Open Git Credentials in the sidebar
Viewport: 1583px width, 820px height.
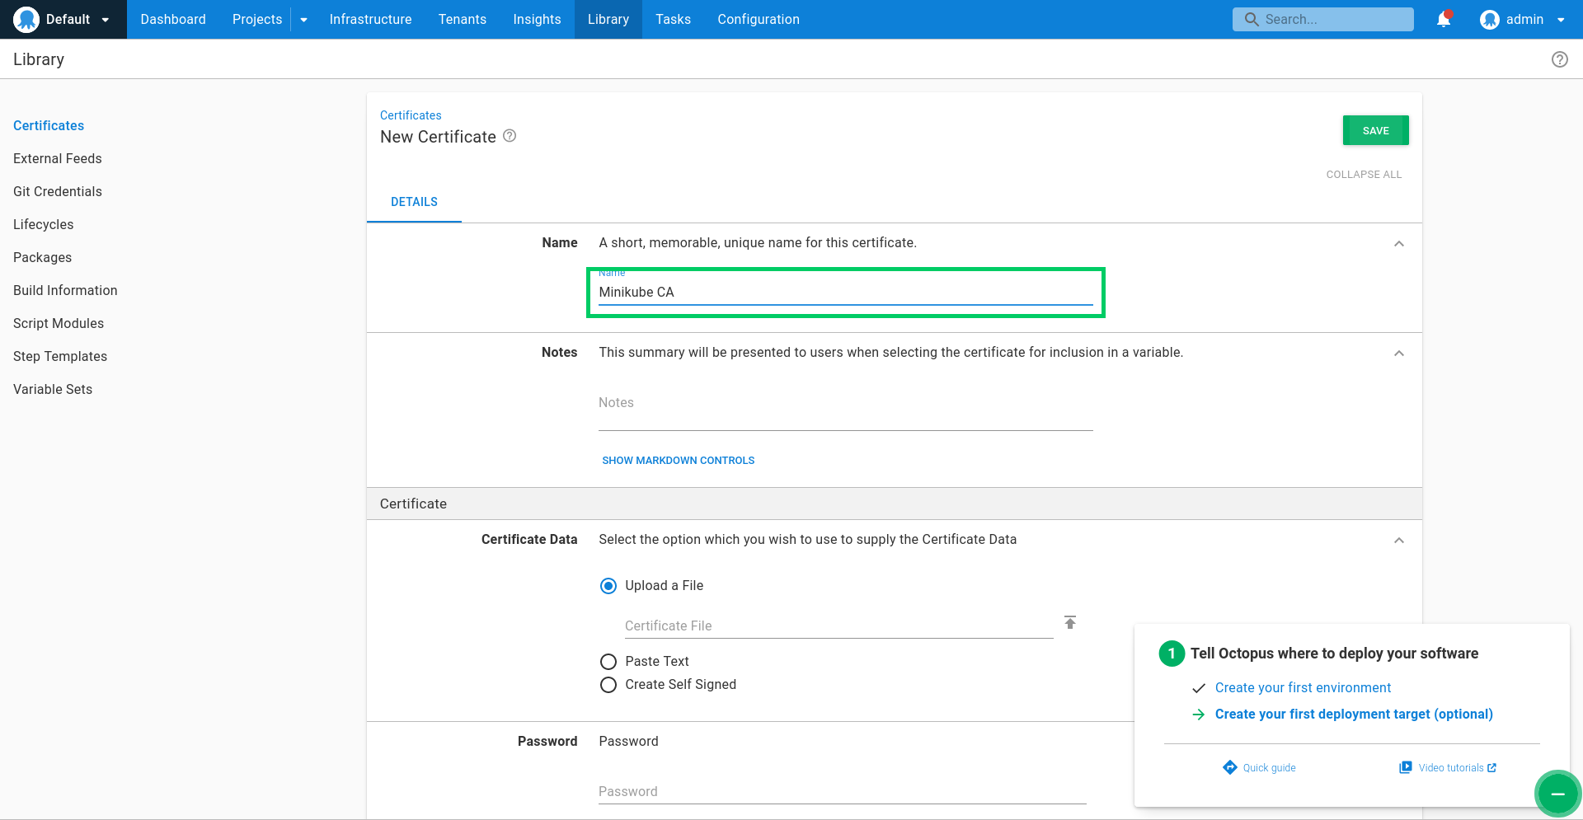[x=58, y=191]
